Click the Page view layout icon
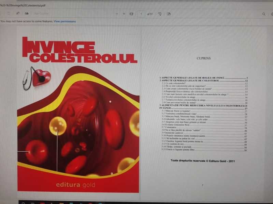 click(169, 14)
